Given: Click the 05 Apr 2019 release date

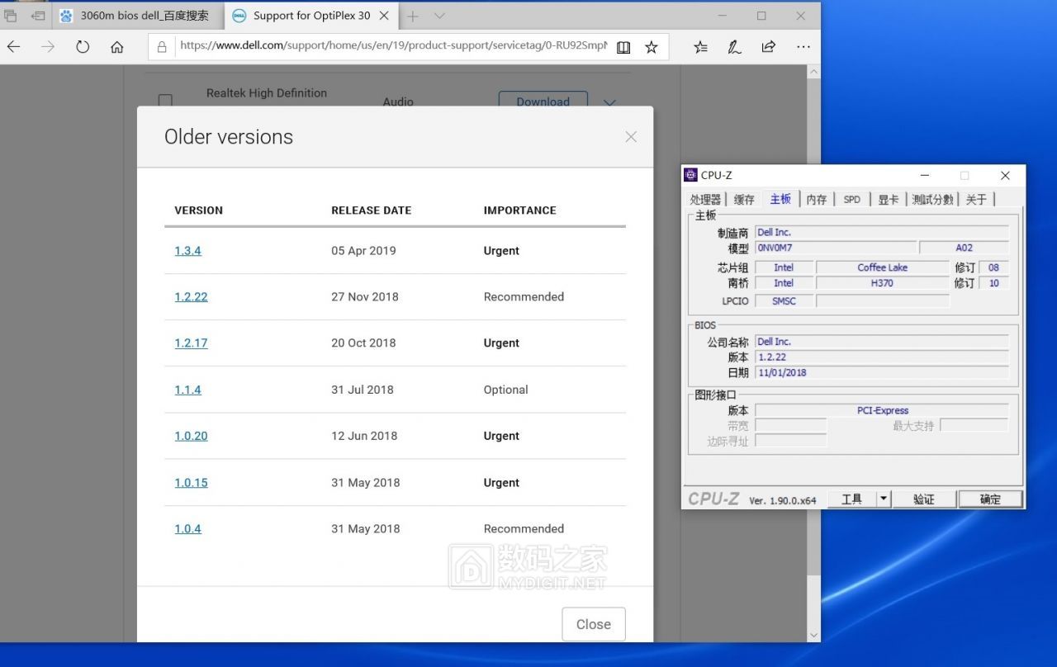Looking at the screenshot, I should point(363,251).
